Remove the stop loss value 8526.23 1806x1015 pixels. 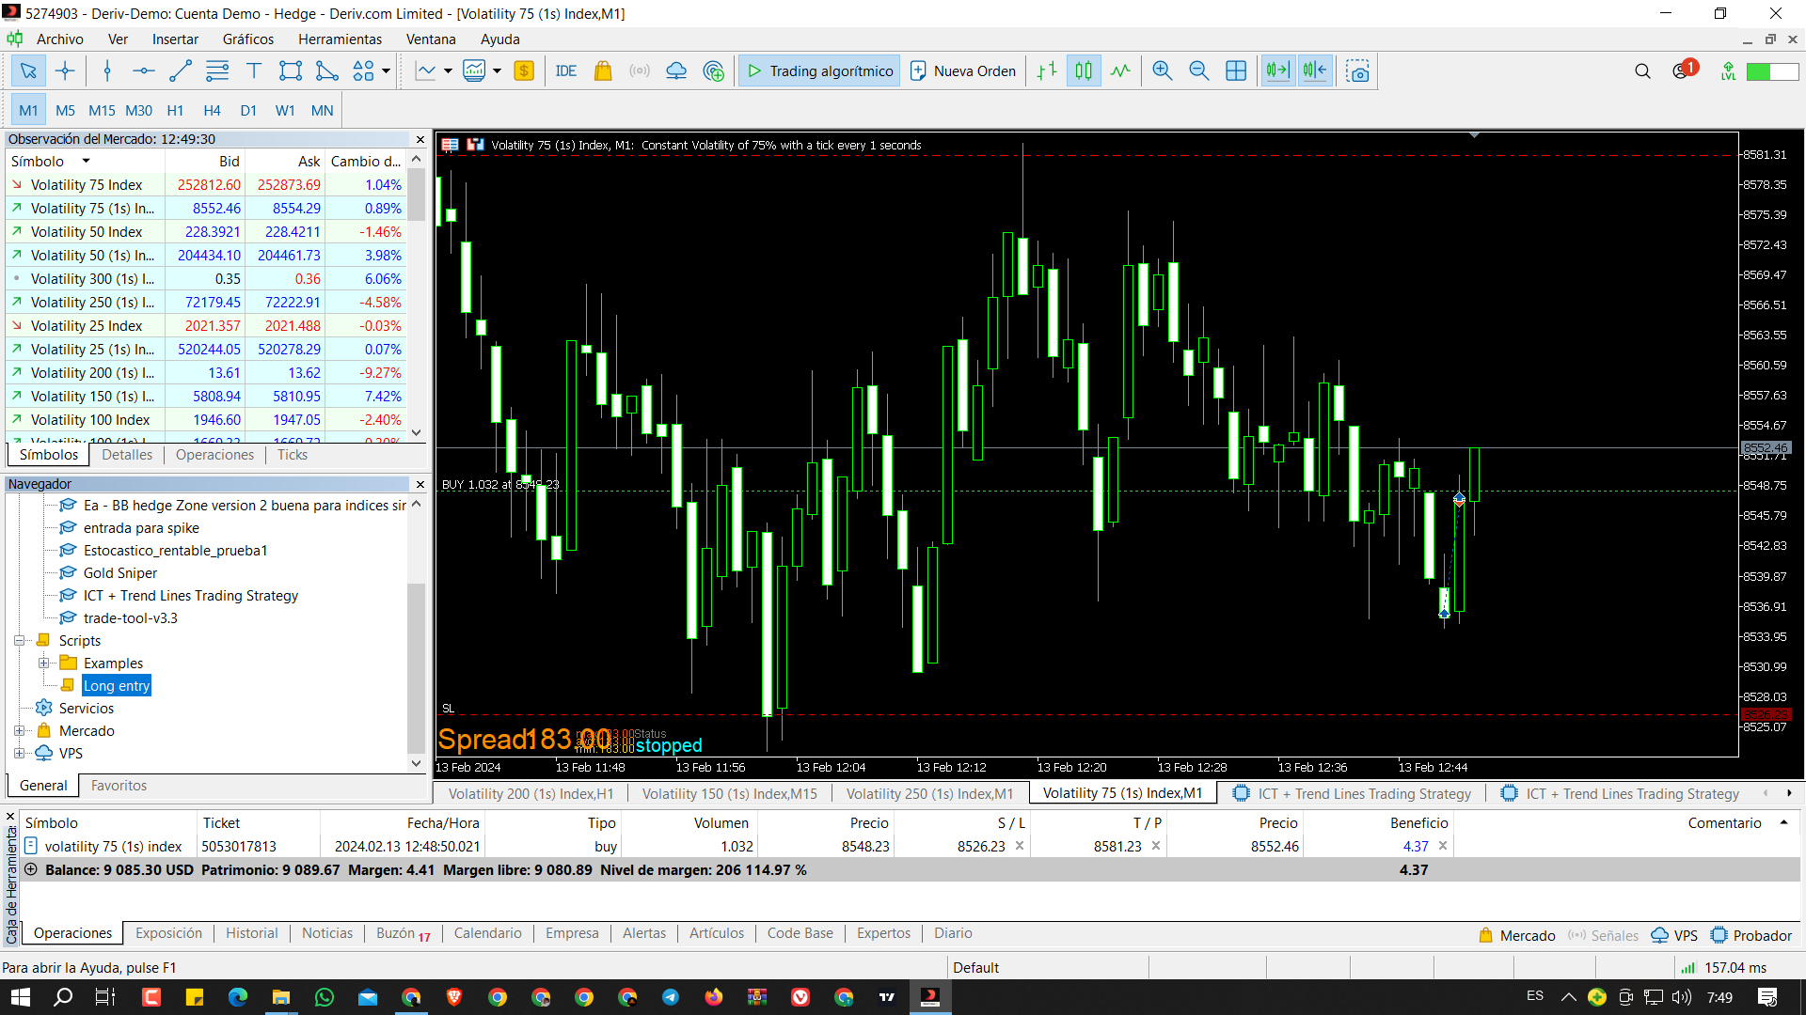click(x=1020, y=847)
